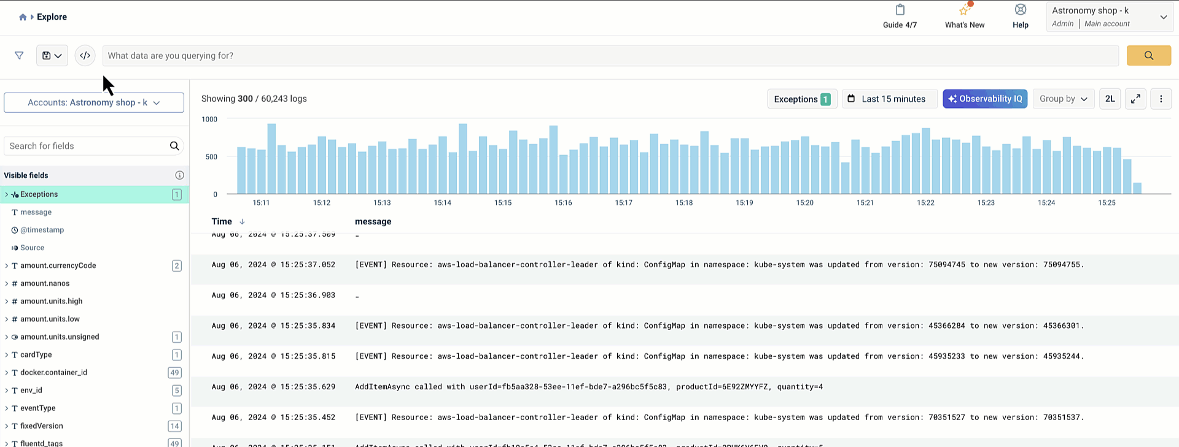Screen dimensions: 1179x447
Task: Open the filter funnel icon
Action: [19, 56]
